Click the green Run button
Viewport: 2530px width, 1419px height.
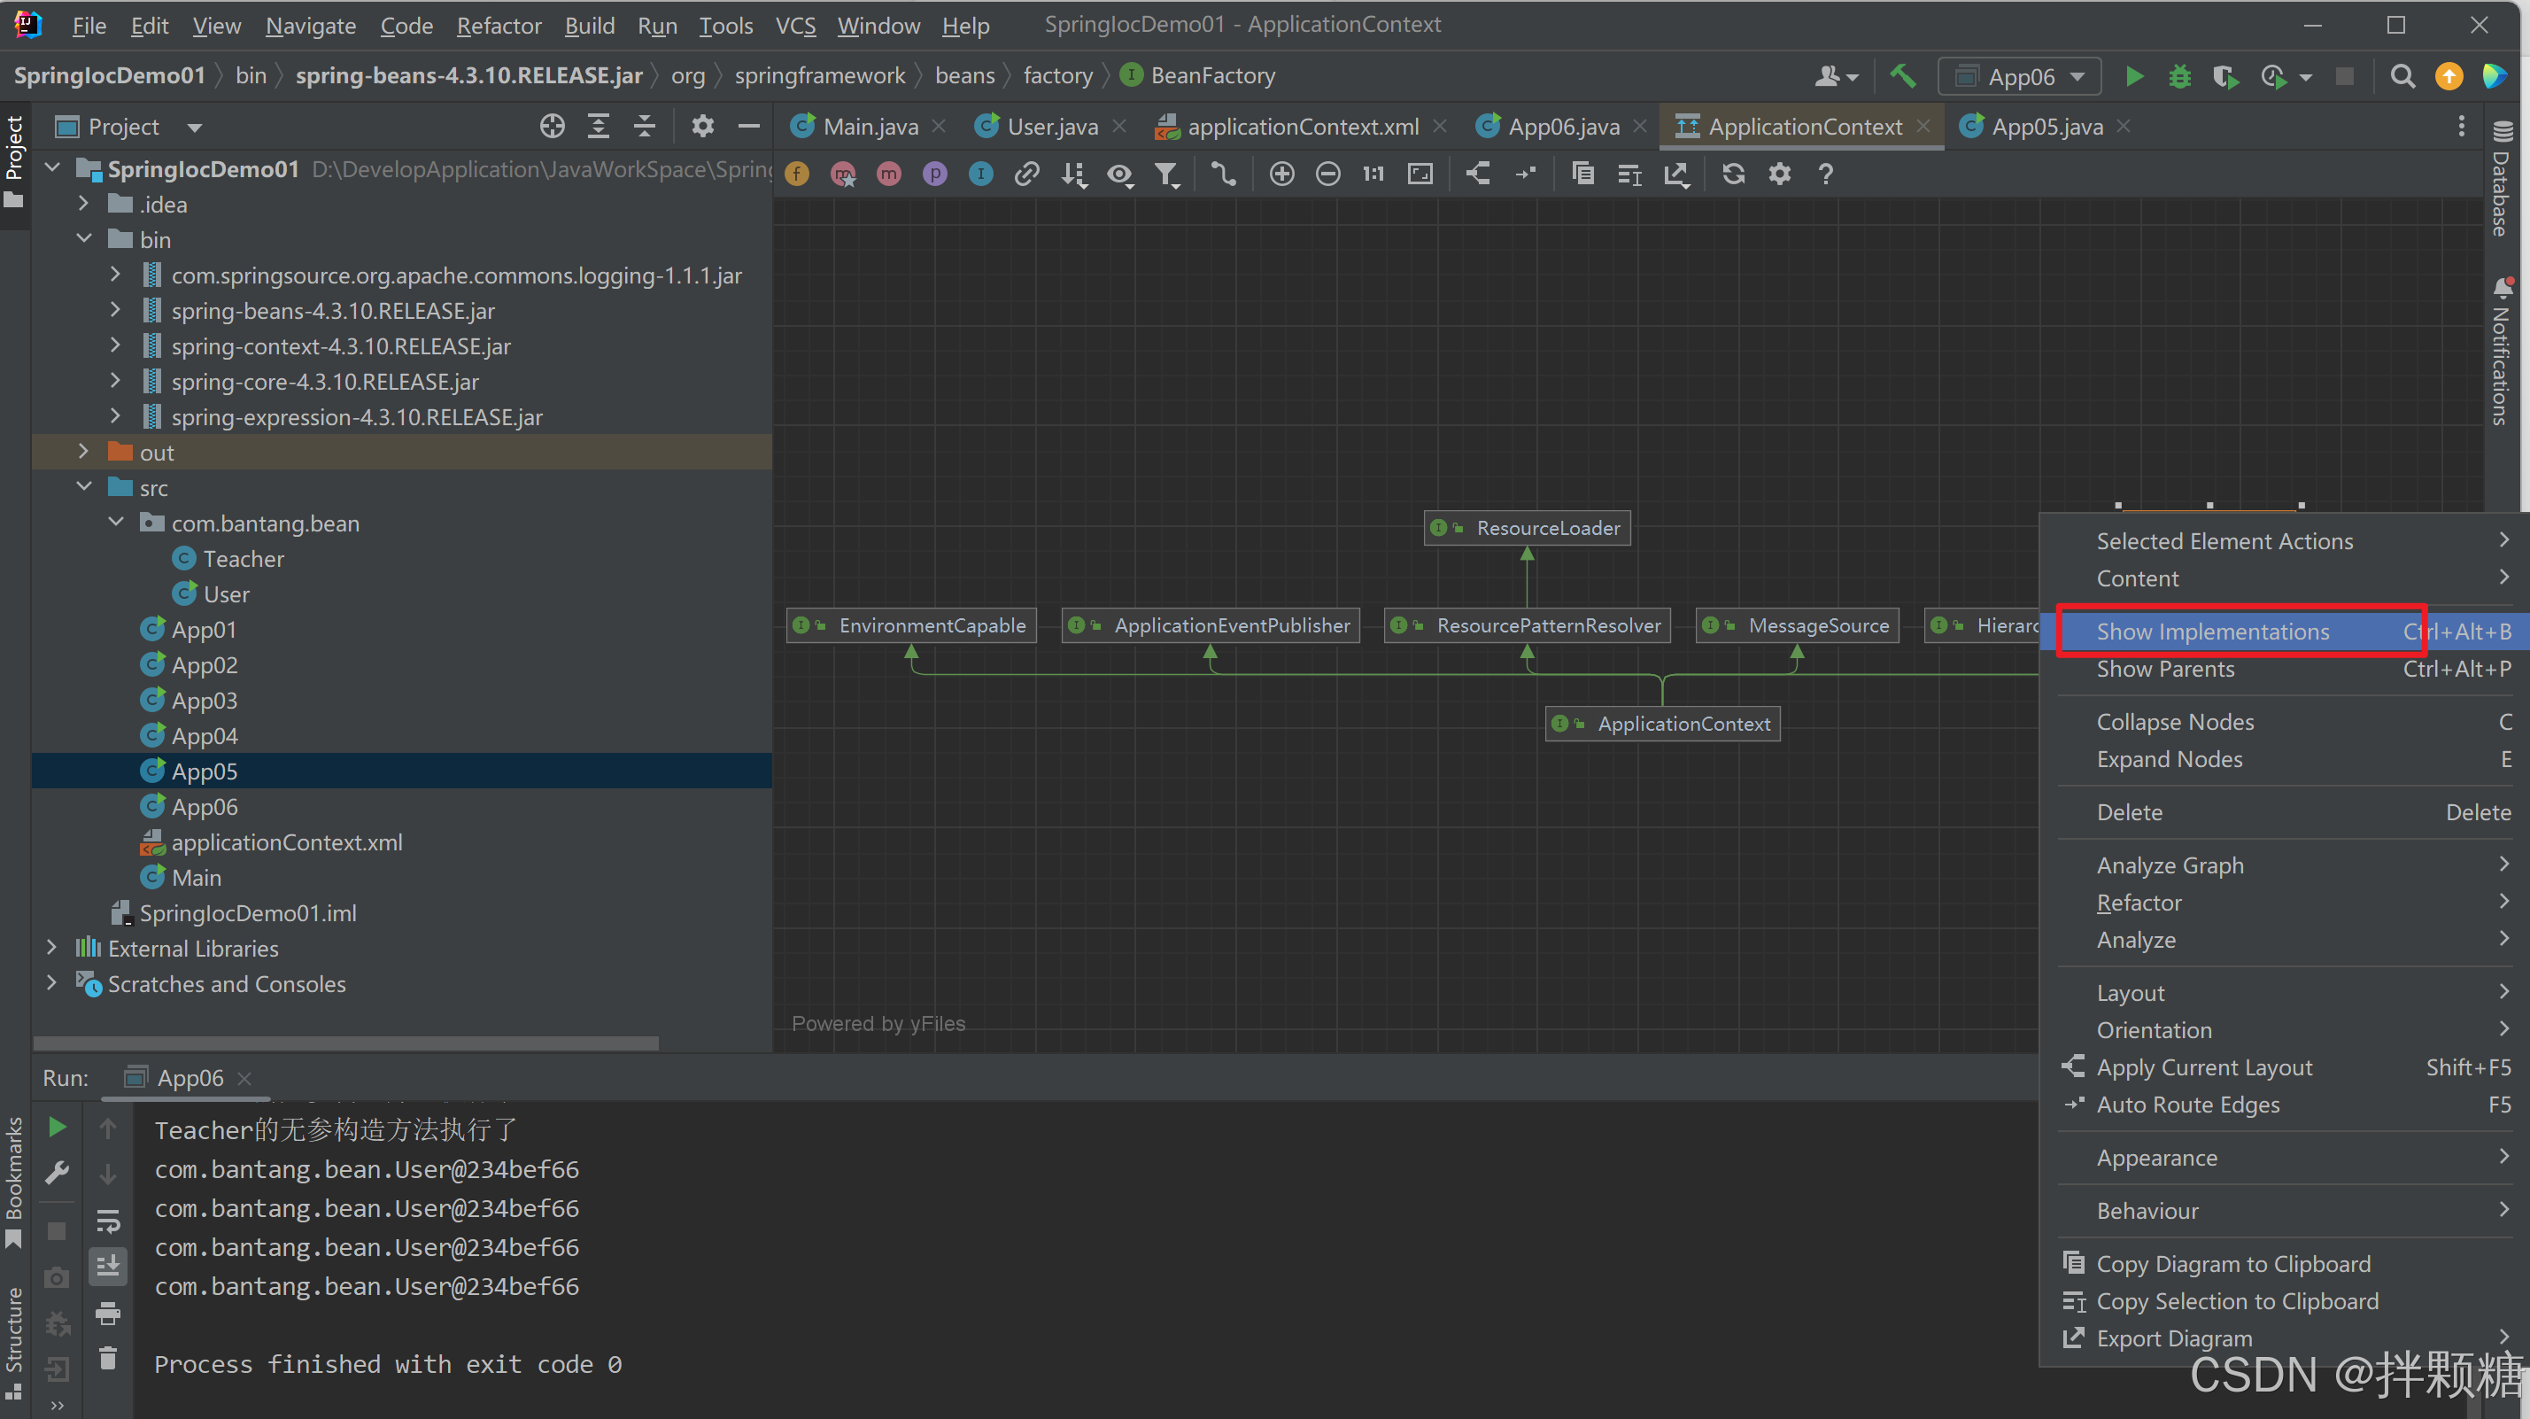point(2133,77)
